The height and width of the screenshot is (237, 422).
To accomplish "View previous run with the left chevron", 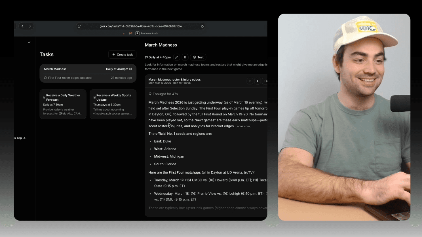I will [x=250, y=81].
